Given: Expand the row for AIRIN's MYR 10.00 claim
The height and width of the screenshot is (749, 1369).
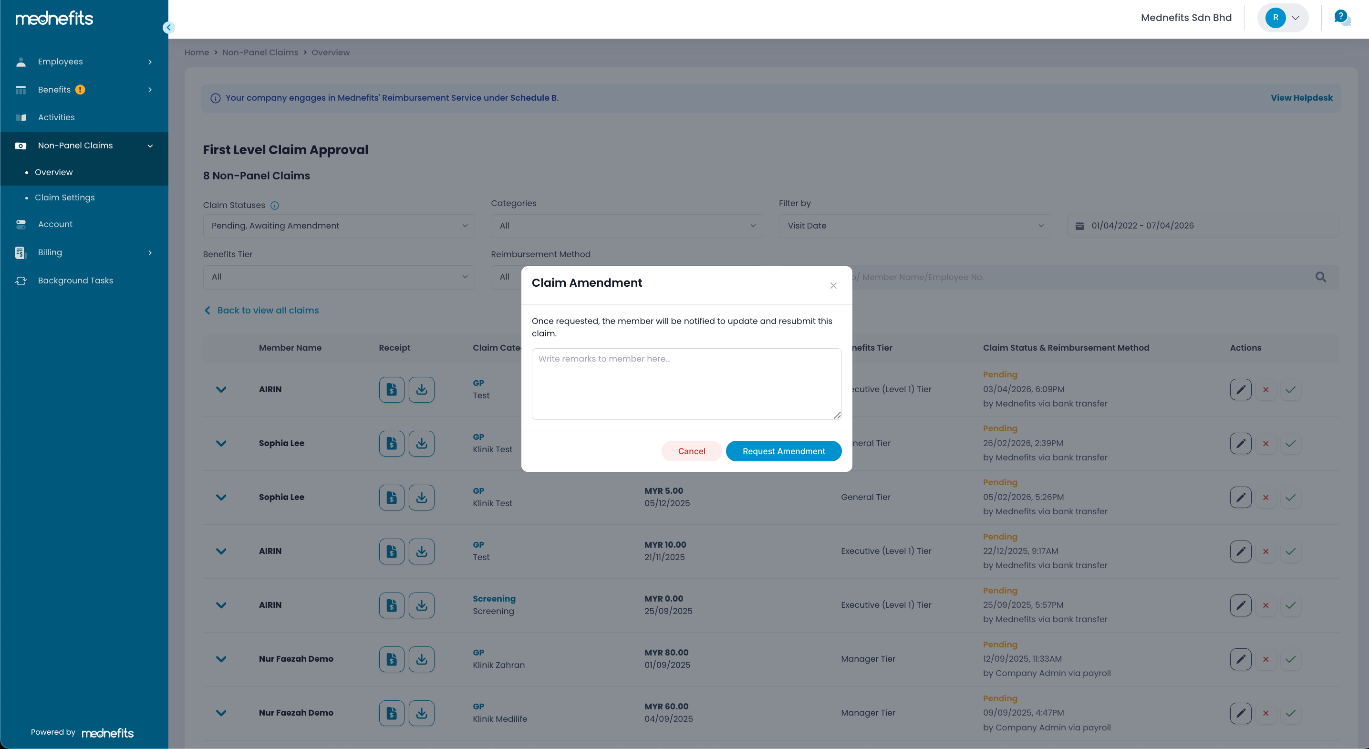Looking at the screenshot, I should pyautogui.click(x=221, y=551).
